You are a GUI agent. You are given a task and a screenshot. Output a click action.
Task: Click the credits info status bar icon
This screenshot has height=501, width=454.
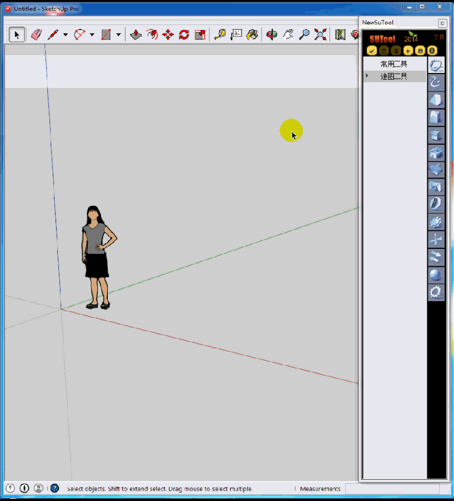(24, 488)
